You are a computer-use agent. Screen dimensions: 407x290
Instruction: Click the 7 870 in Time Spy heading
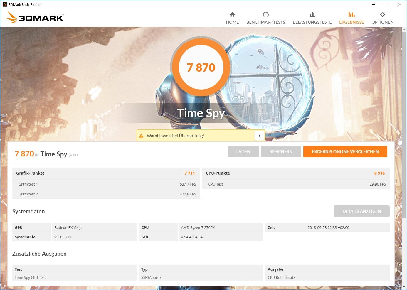[47, 154]
